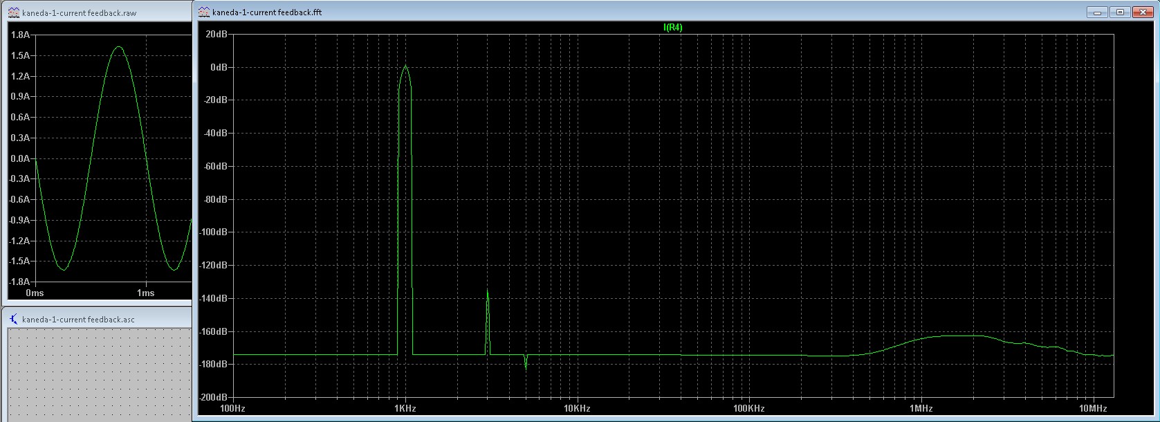Click the -20dB vertical axis label

pos(216,100)
